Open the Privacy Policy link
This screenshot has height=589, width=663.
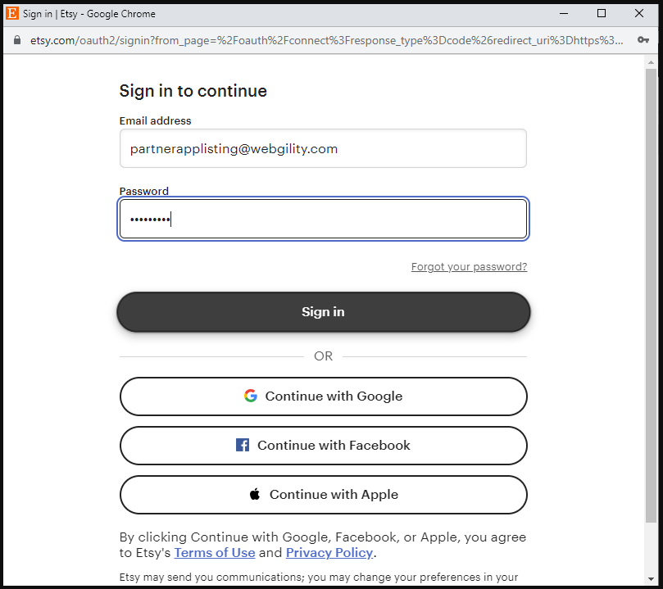[329, 553]
